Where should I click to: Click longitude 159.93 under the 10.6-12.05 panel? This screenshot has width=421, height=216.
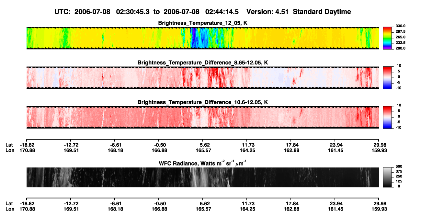tap(380, 150)
